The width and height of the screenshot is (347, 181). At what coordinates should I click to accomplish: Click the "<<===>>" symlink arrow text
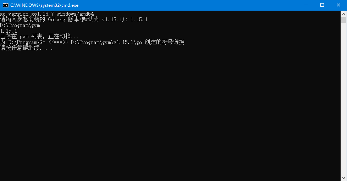tap(58, 42)
